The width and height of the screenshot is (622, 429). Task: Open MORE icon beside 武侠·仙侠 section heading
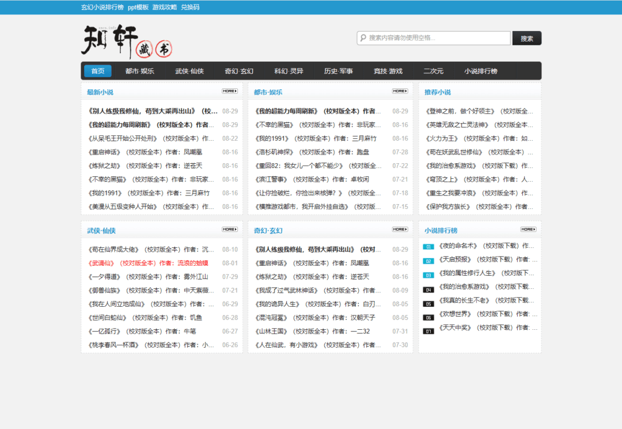(229, 229)
